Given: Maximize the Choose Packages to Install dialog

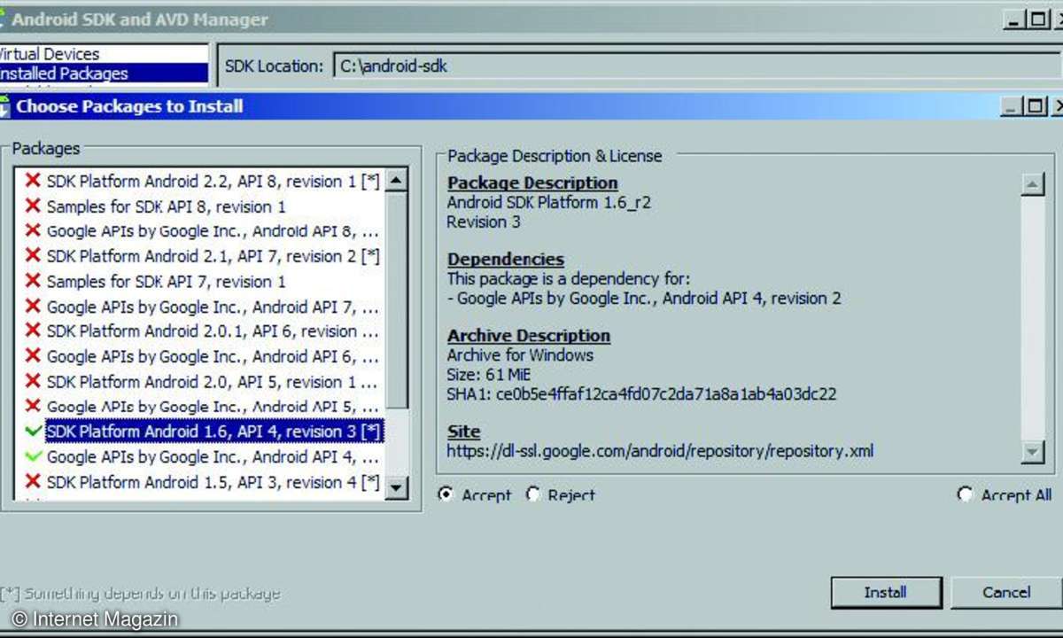Looking at the screenshot, I should (1036, 106).
